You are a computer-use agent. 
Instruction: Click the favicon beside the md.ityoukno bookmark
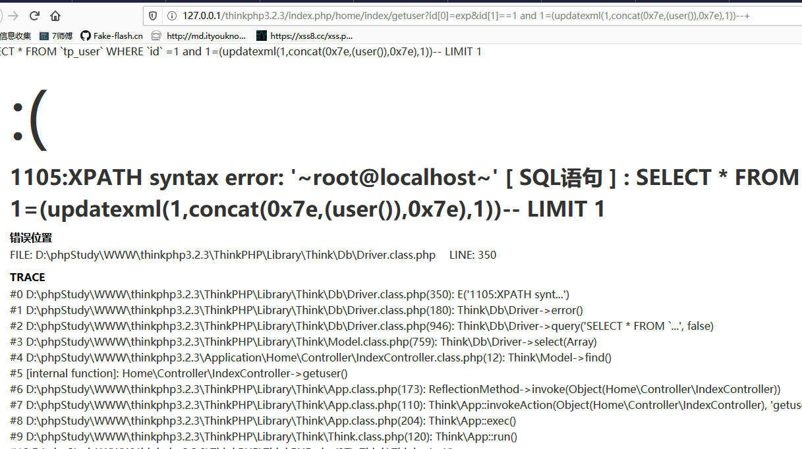156,36
